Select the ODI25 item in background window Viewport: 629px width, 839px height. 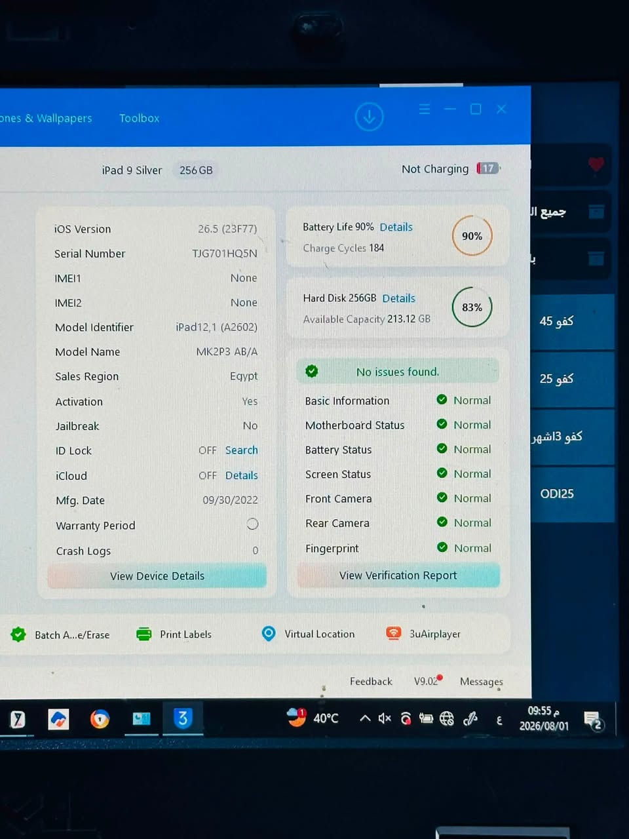(x=573, y=494)
